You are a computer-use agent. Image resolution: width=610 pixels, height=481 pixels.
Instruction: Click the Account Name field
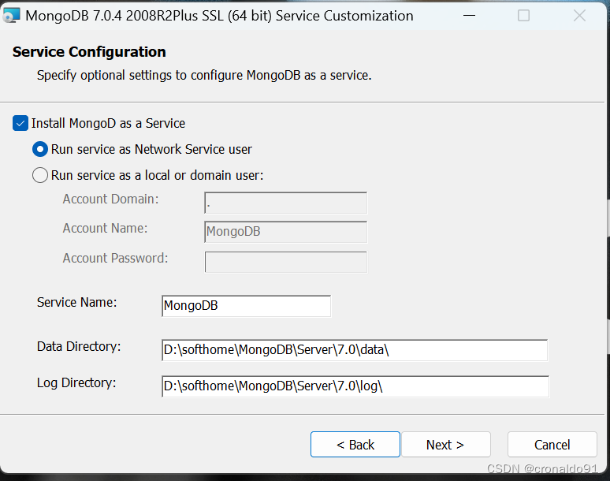(x=285, y=232)
